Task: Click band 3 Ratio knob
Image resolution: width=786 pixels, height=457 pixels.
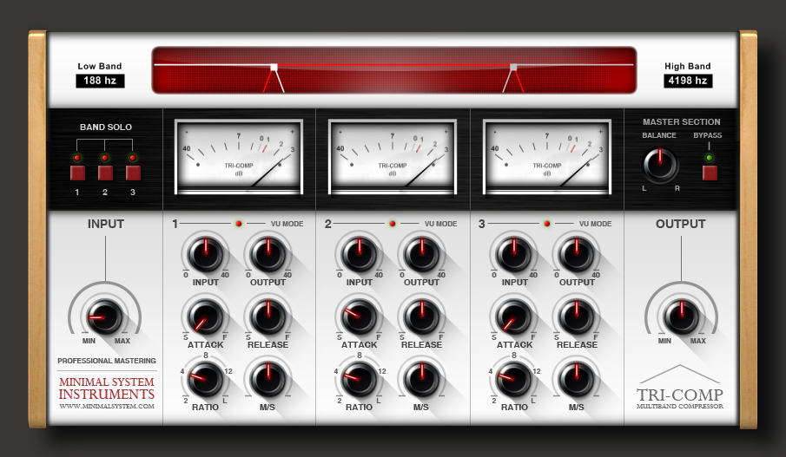Action: (x=514, y=380)
